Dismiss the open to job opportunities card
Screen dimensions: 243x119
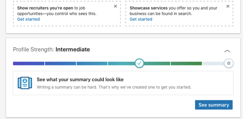(x=115, y=6)
